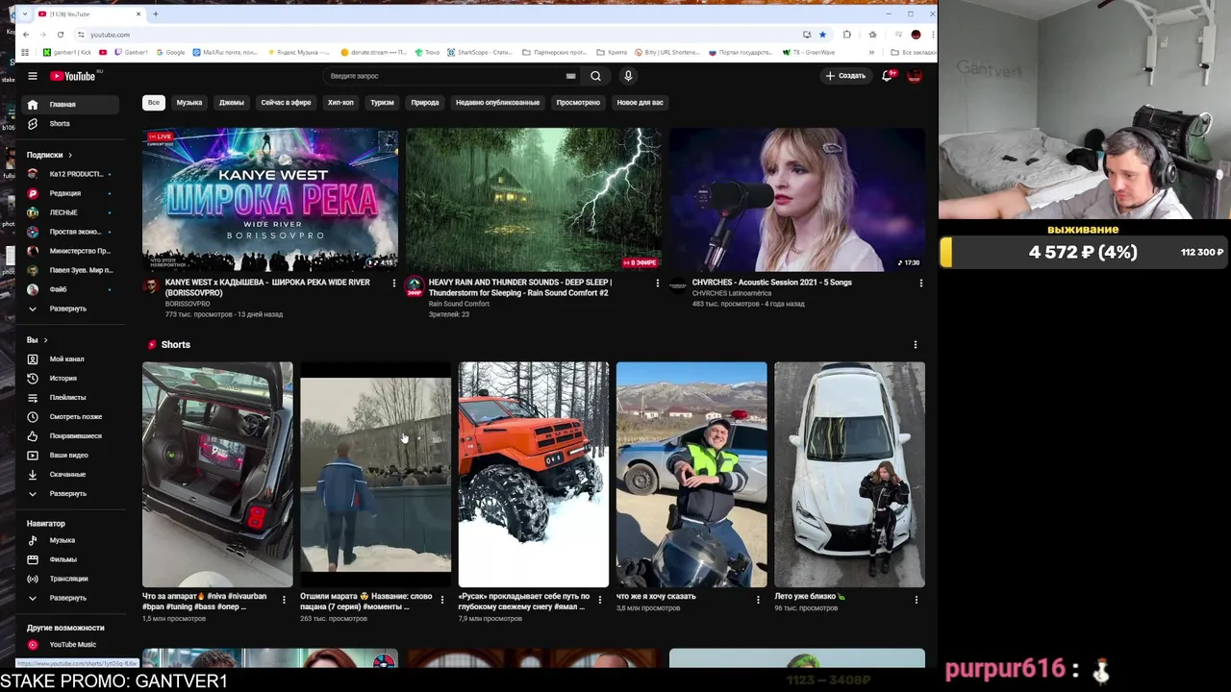Open the orange Русак truck Short
Screen dimensions: 1231x692
click(x=534, y=475)
